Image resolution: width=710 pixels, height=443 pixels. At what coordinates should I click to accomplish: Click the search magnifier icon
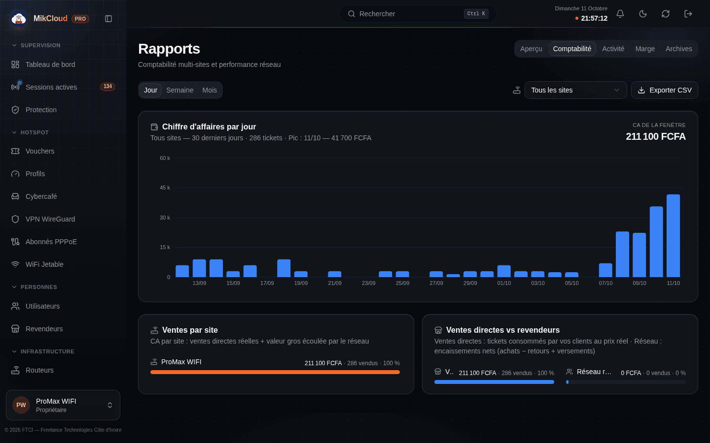click(x=352, y=14)
